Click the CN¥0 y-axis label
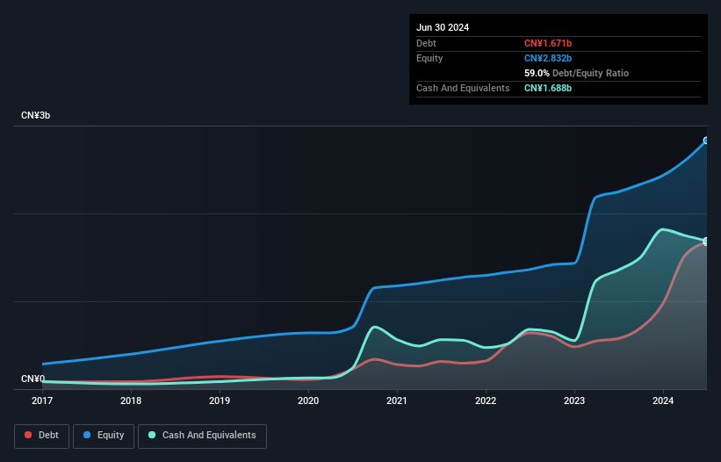721x462 pixels. click(32, 379)
